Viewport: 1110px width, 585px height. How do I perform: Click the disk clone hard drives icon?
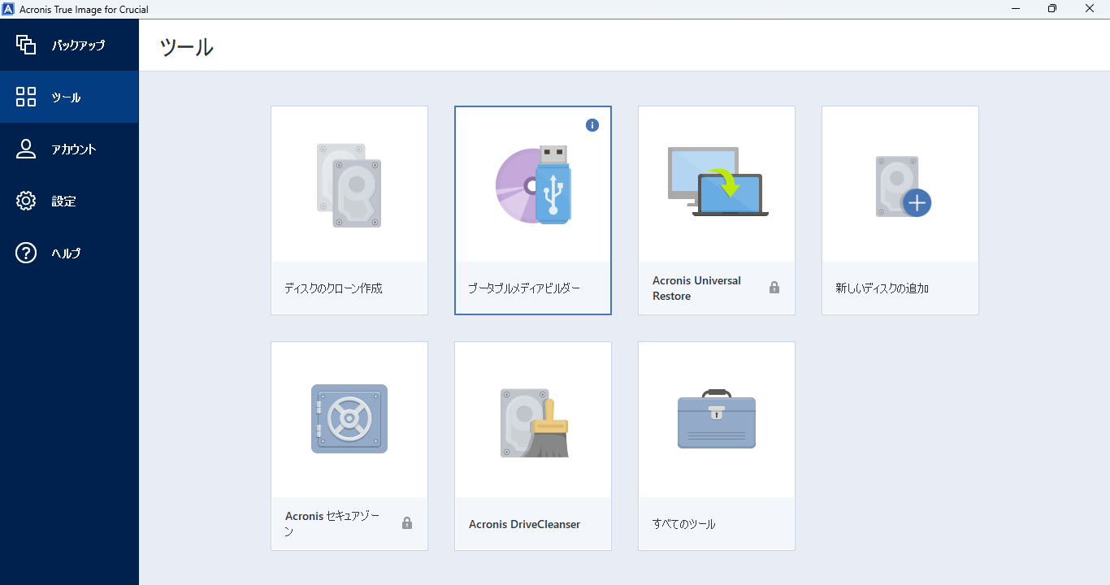(349, 185)
